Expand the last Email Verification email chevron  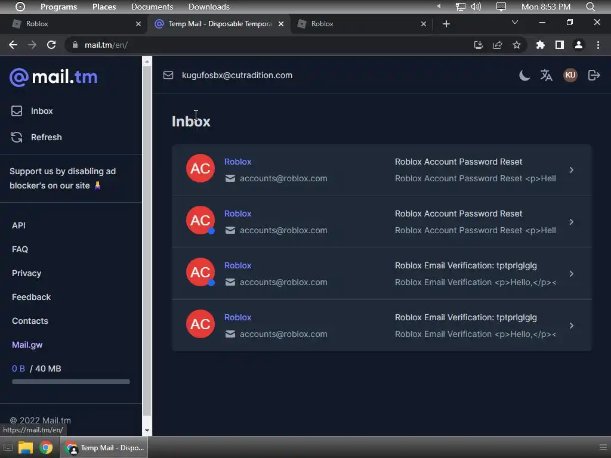pos(571,326)
